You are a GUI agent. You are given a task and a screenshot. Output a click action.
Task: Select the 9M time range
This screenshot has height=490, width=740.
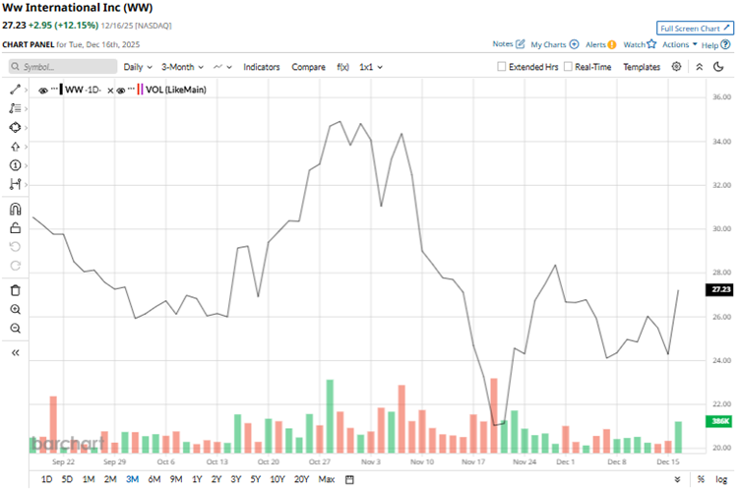point(176,479)
